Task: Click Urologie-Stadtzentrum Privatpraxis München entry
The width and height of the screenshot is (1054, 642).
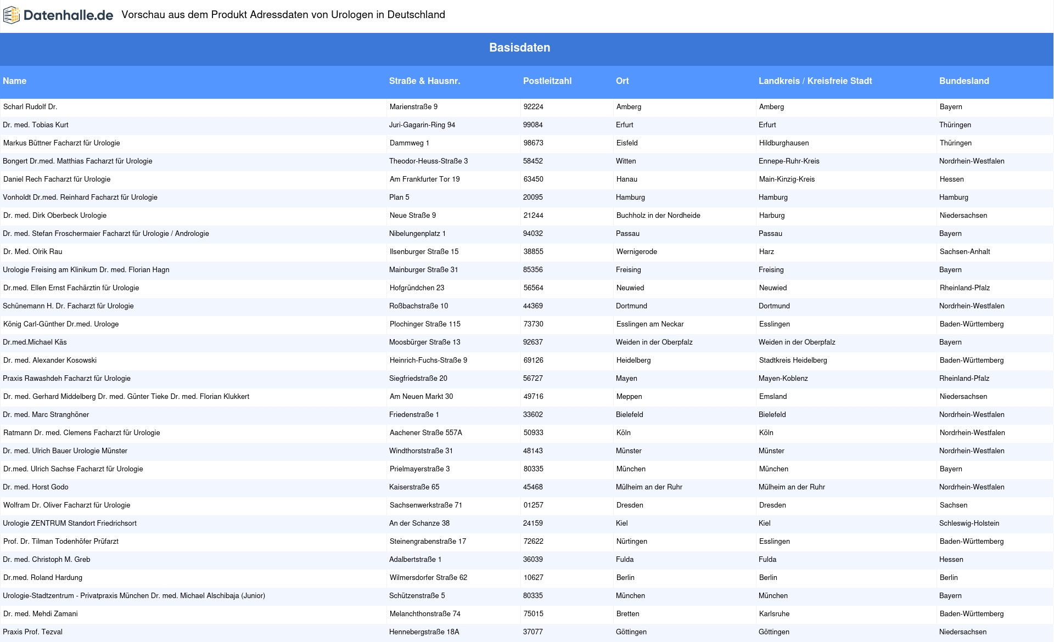Action: pos(134,596)
